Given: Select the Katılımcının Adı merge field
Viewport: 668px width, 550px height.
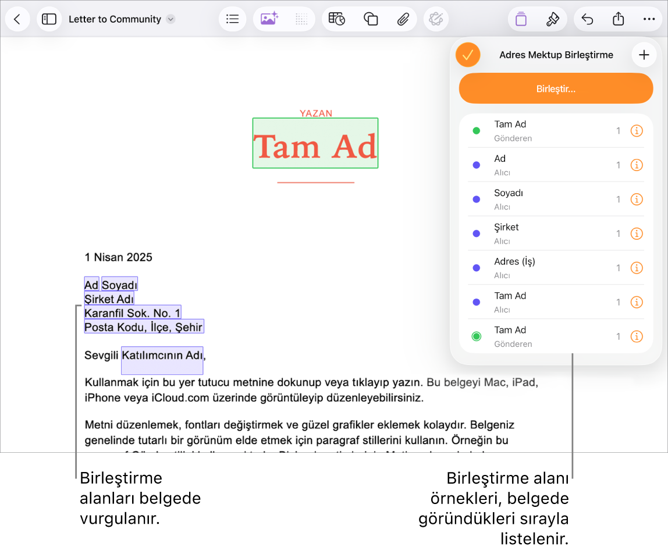Looking at the screenshot, I should point(162,360).
